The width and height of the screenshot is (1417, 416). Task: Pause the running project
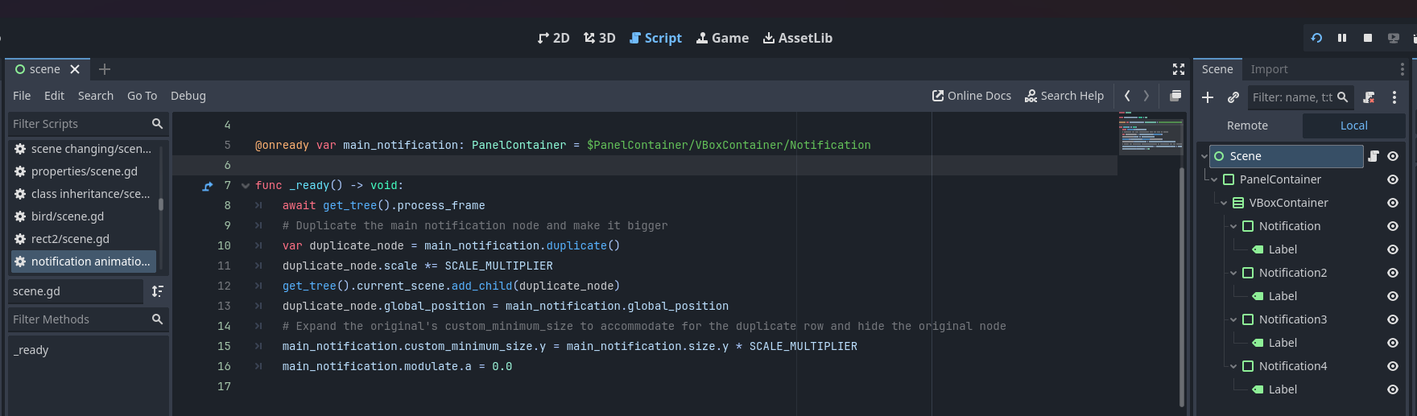coord(1342,38)
